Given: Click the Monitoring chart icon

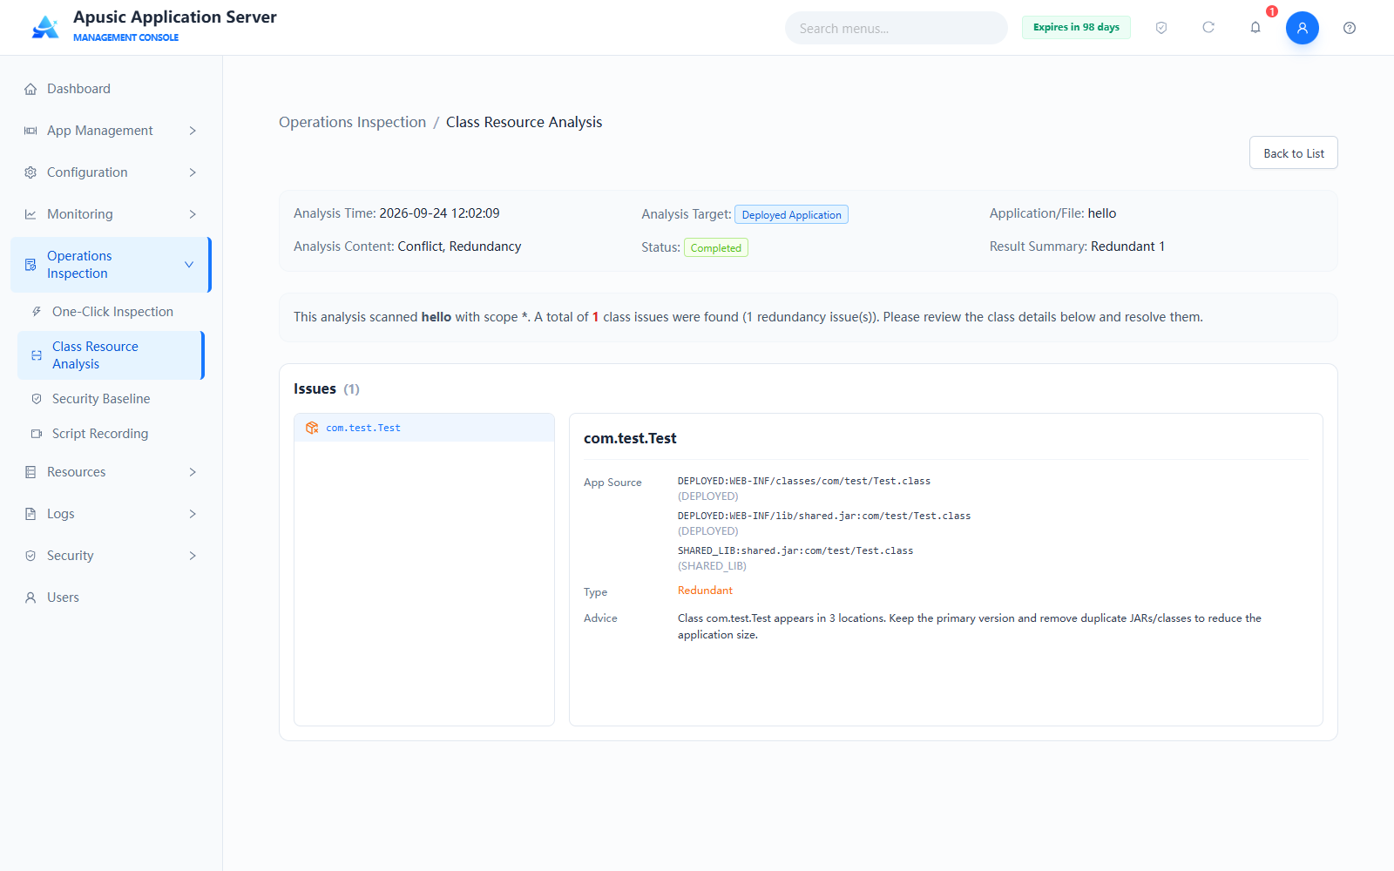Looking at the screenshot, I should coord(30,214).
